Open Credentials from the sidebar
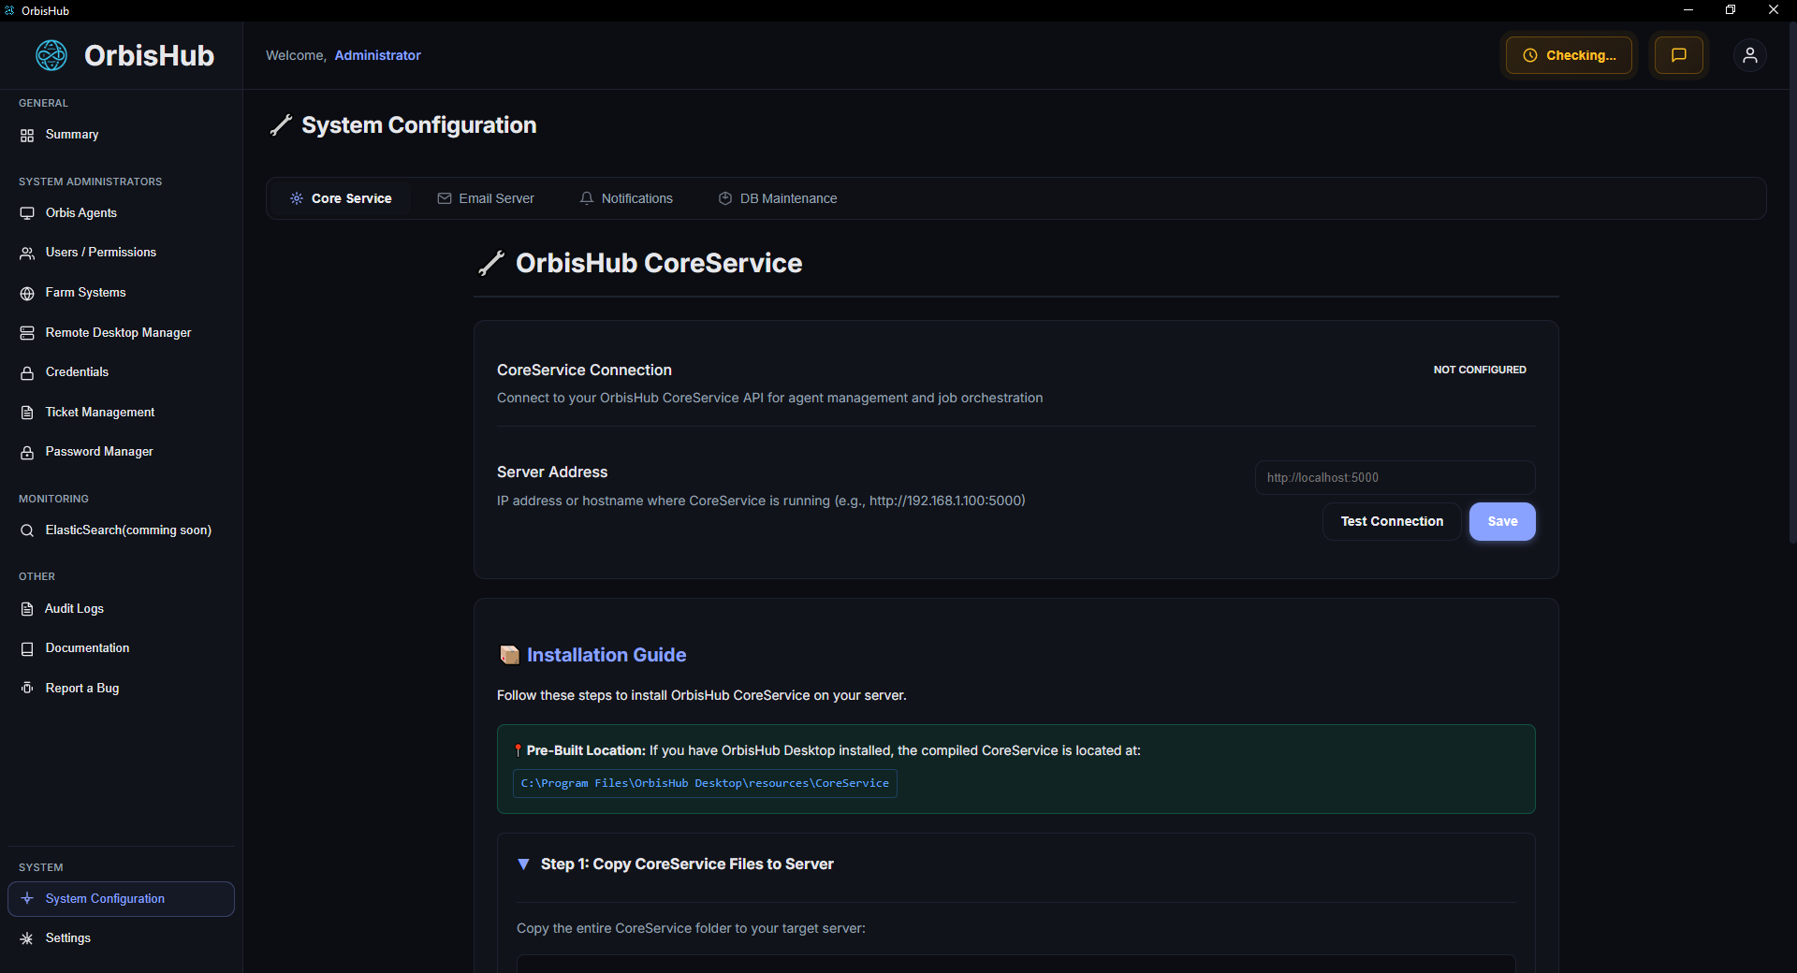 [77, 372]
